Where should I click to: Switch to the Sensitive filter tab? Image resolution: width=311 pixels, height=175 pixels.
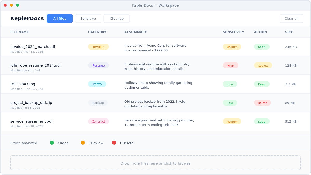point(88,18)
